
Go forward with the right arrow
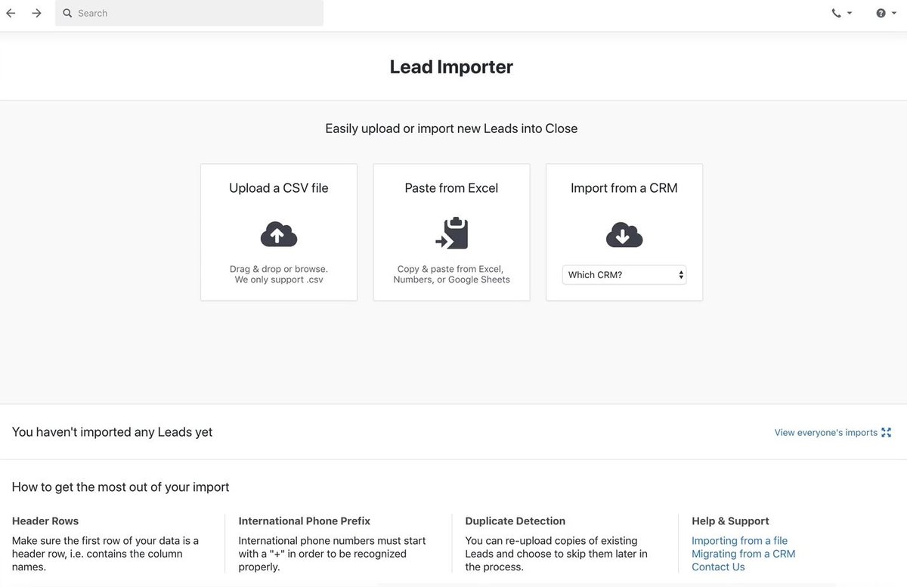coord(36,13)
